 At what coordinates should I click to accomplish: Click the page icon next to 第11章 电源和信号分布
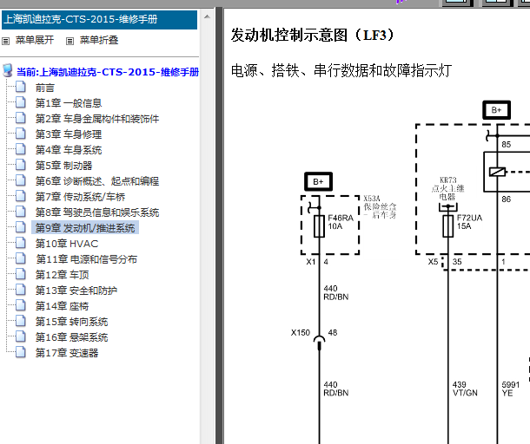(21, 258)
